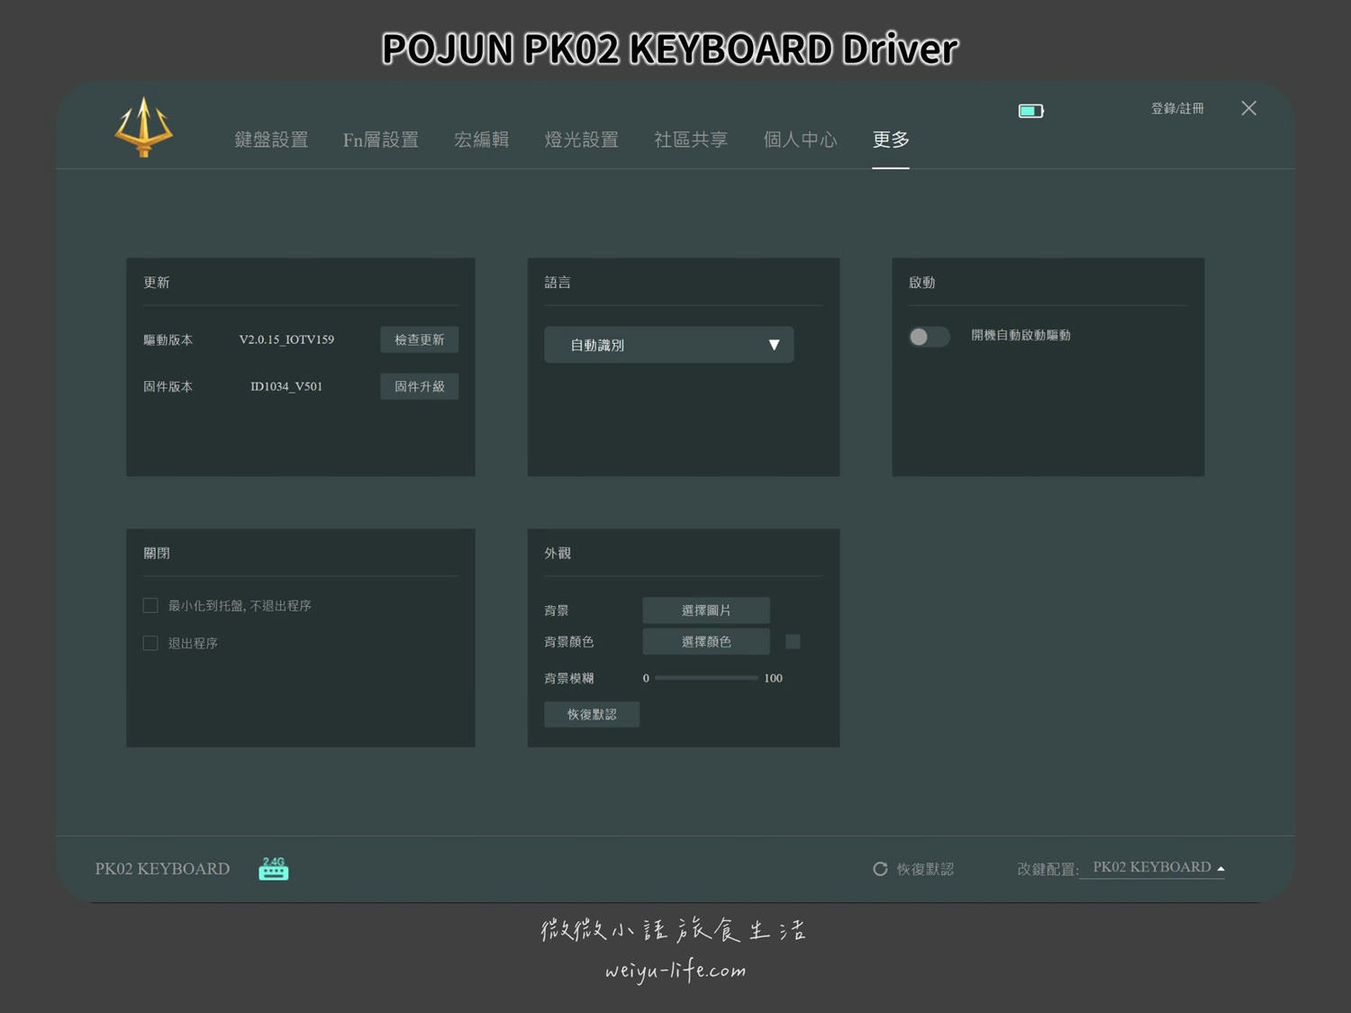This screenshot has height=1013, width=1351.
Task: Select the 更多 tab
Action: (x=891, y=140)
